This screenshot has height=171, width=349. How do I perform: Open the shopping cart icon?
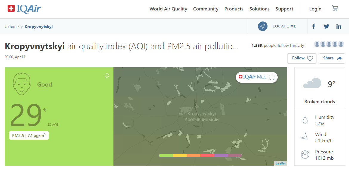[335, 8]
